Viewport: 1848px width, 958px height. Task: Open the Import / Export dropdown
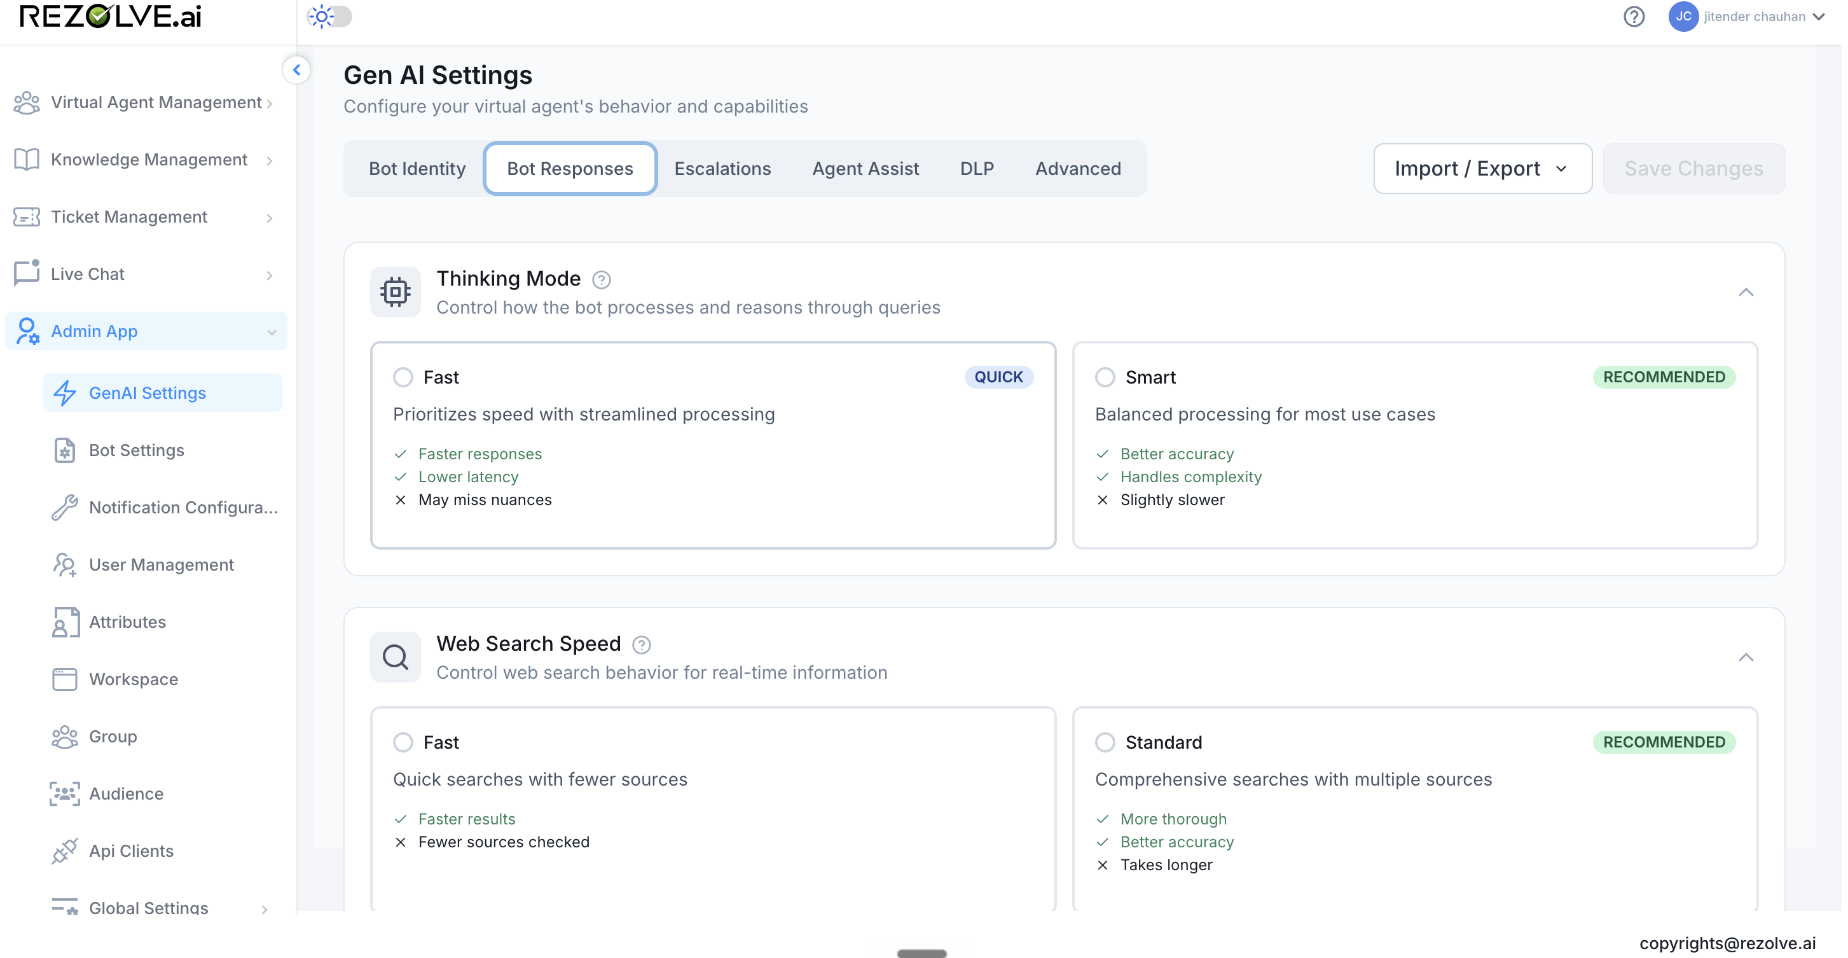click(x=1482, y=169)
